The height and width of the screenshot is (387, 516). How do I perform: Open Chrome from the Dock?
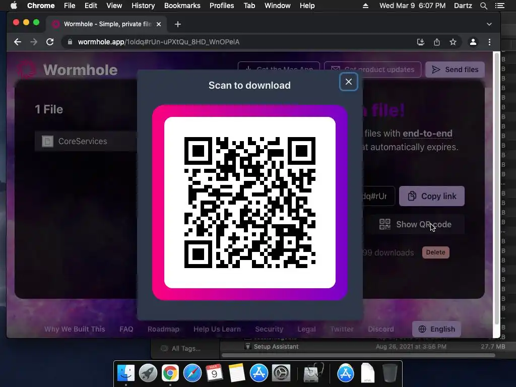(x=170, y=373)
